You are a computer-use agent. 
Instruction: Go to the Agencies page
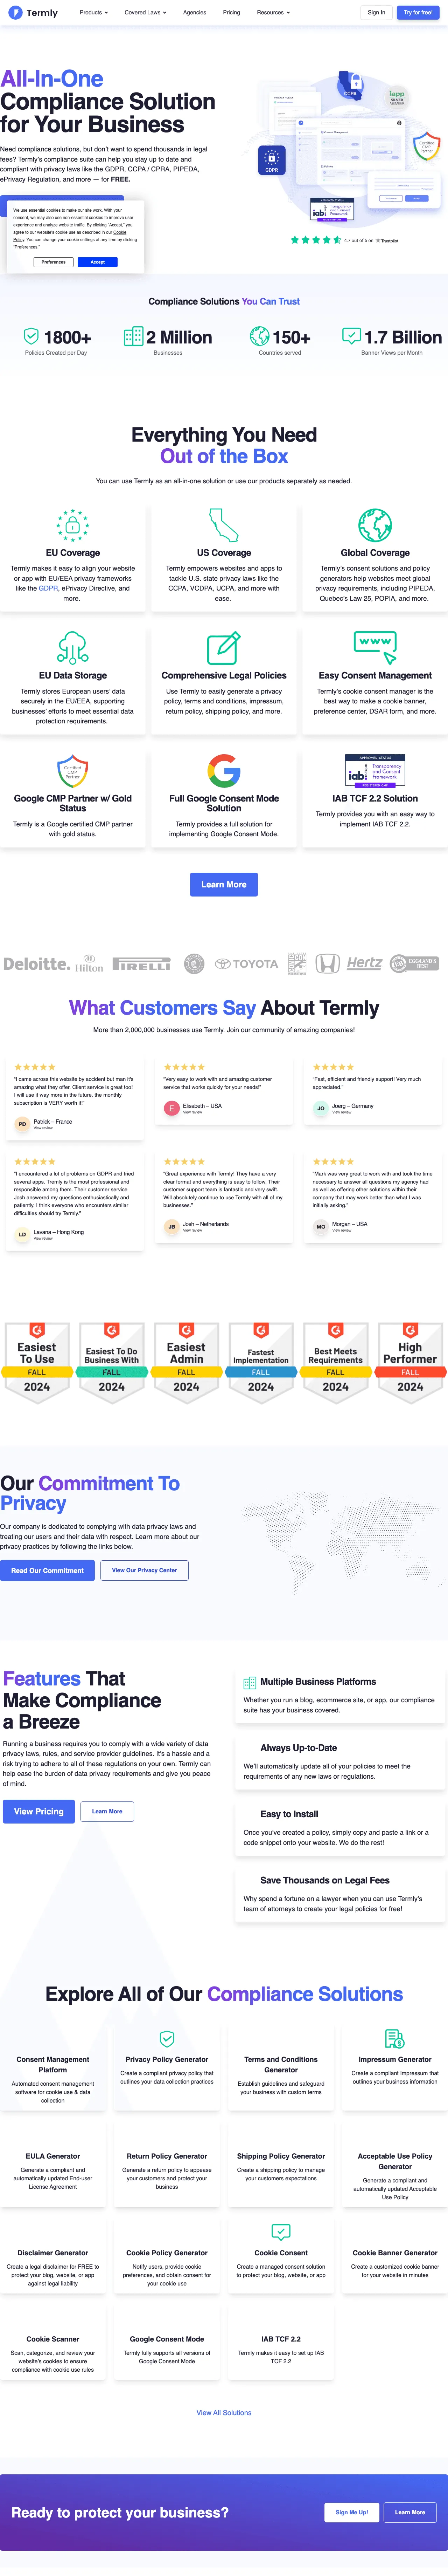point(195,13)
